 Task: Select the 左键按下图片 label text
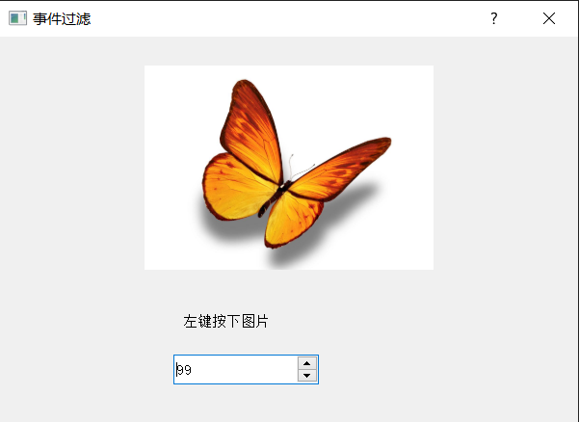tap(225, 321)
